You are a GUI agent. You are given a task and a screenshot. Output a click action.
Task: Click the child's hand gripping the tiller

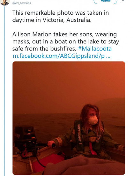(51, 144)
